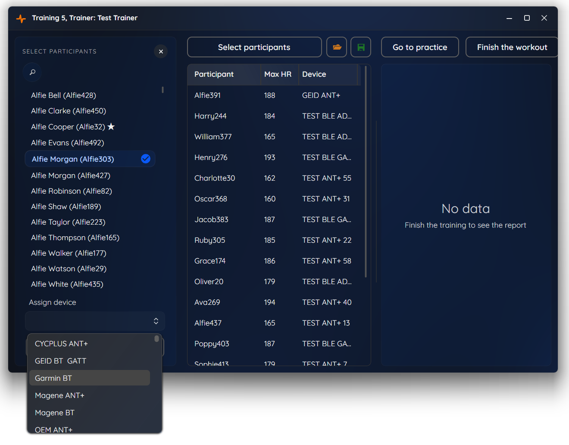Click the Select participants button
The height and width of the screenshot is (445, 569).
[x=254, y=47]
